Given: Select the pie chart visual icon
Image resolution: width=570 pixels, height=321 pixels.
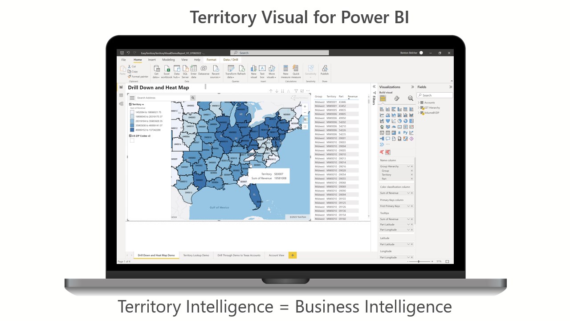Looking at the screenshot, I should point(399,121).
